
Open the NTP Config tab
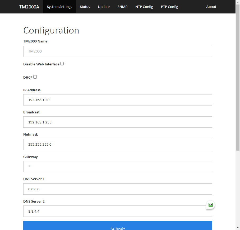pyautogui.click(x=144, y=7)
